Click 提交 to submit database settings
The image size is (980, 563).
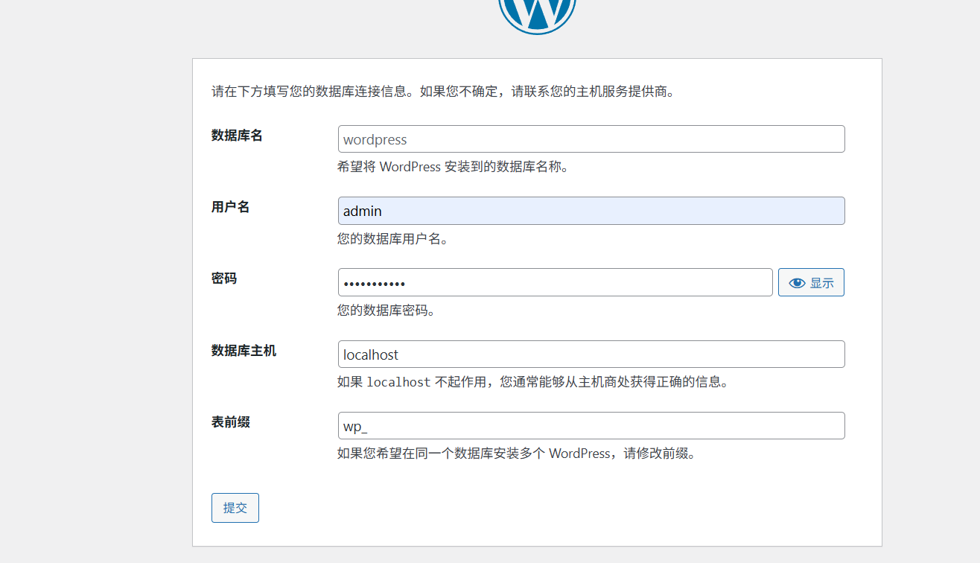pos(235,507)
